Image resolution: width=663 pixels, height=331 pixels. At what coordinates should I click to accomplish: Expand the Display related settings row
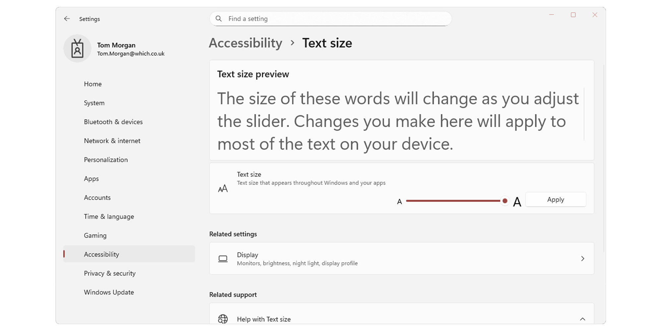(x=583, y=259)
